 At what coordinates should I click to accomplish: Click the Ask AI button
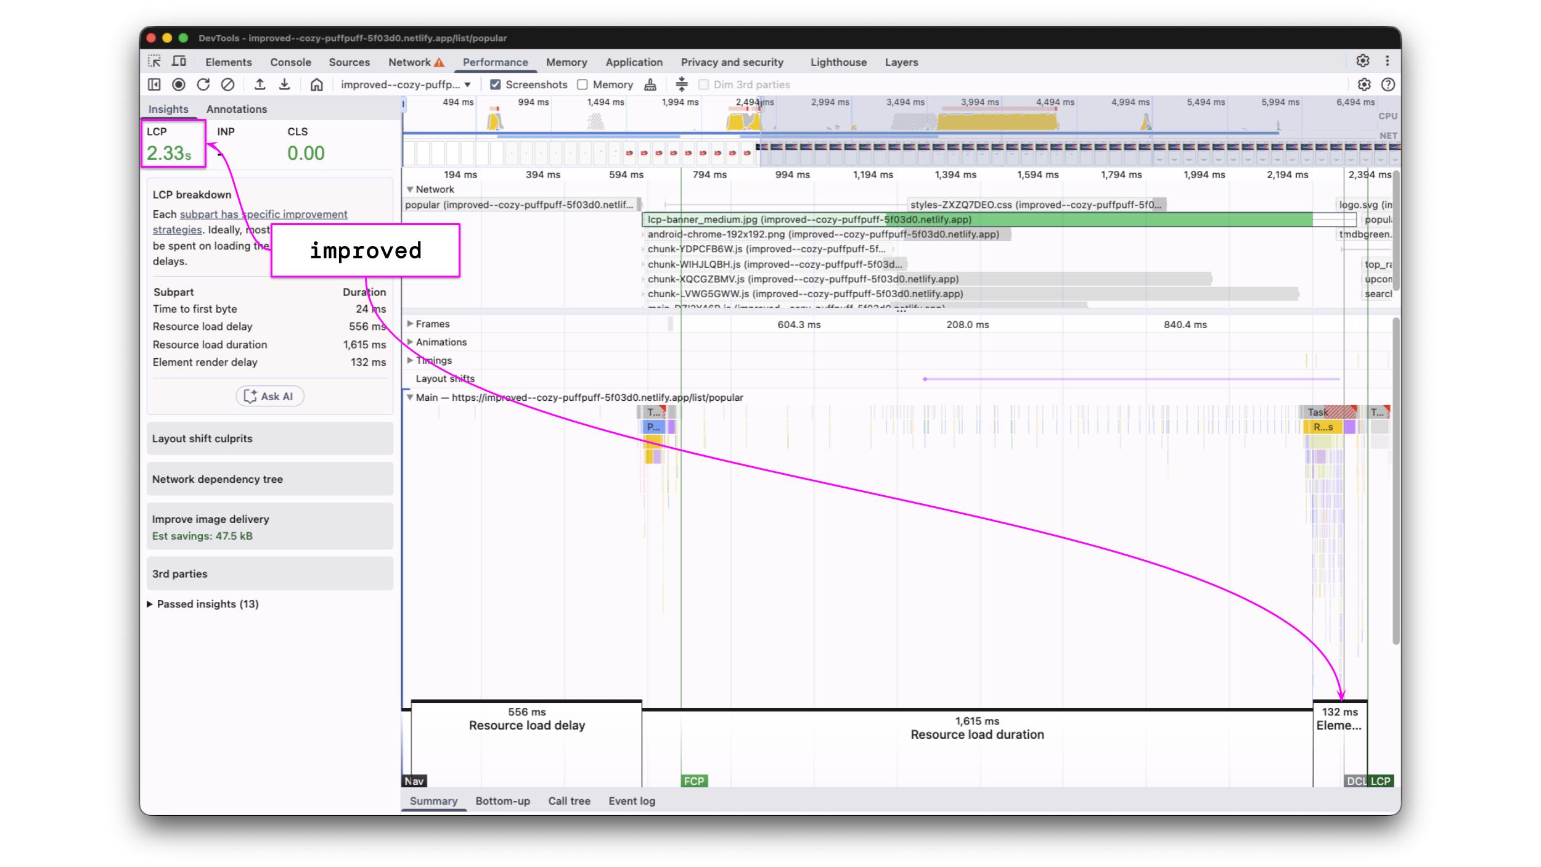click(x=269, y=397)
